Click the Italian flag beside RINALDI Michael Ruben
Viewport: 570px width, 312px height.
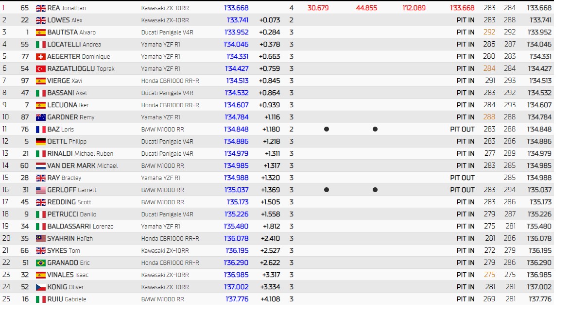coord(41,153)
